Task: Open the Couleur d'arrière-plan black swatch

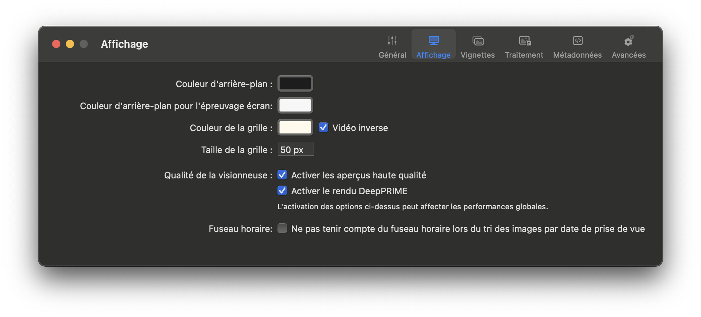Action: tap(295, 83)
